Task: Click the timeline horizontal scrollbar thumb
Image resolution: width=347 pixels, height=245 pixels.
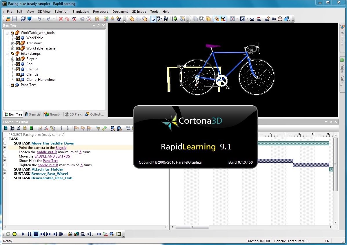Action: pos(191,227)
